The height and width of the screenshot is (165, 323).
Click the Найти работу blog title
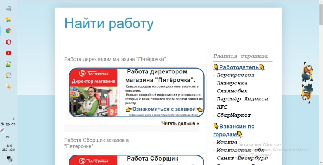click(x=109, y=23)
